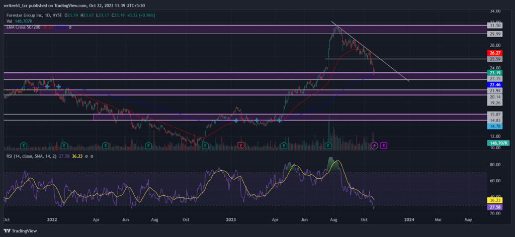Click the red earnings marker in early 2023

tap(241, 145)
